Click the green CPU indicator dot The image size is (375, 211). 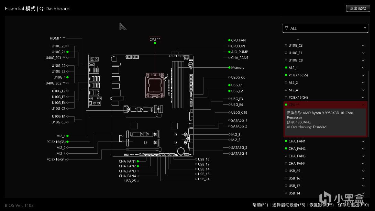click(x=155, y=43)
